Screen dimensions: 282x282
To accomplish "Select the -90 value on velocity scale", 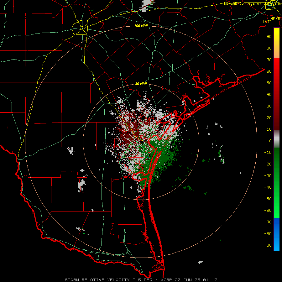I will click(268, 245).
